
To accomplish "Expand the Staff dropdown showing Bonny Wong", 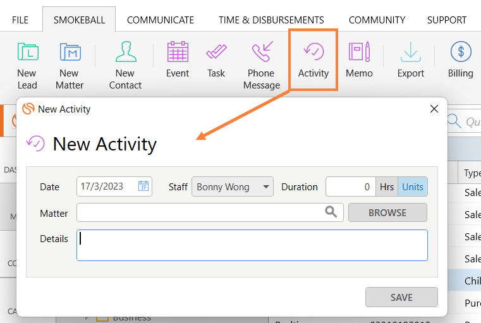I will coord(233,186).
